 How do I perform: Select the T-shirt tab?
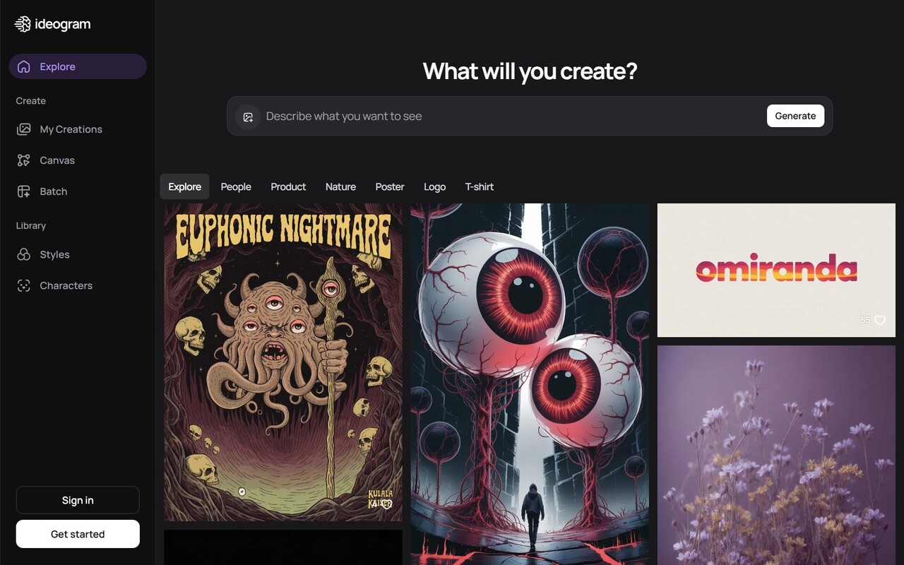479,186
